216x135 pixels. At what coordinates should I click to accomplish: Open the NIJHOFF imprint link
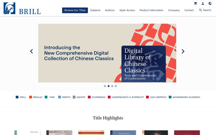81,97
